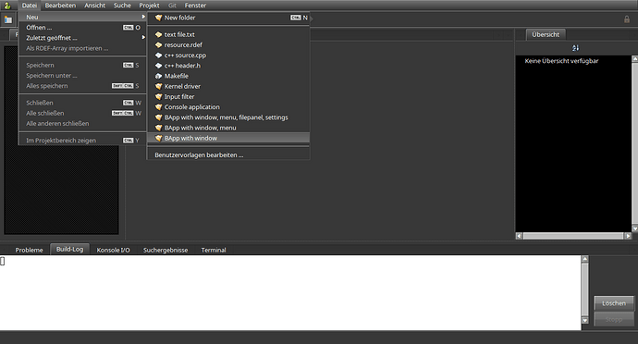Open the Ansicht menu

point(95,6)
